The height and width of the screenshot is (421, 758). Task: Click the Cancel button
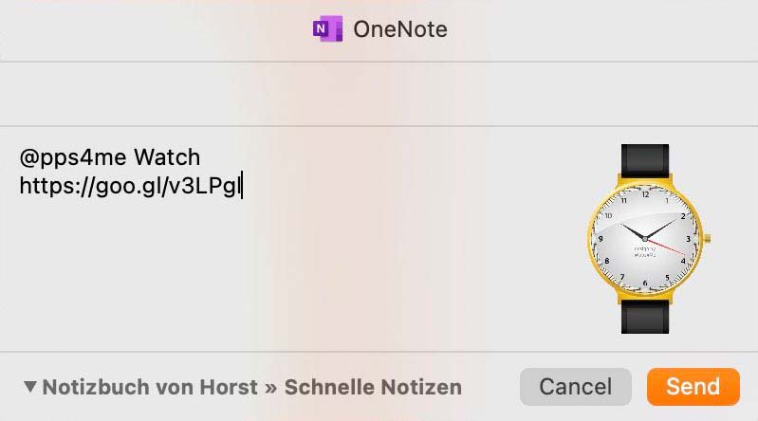(x=575, y=387)
